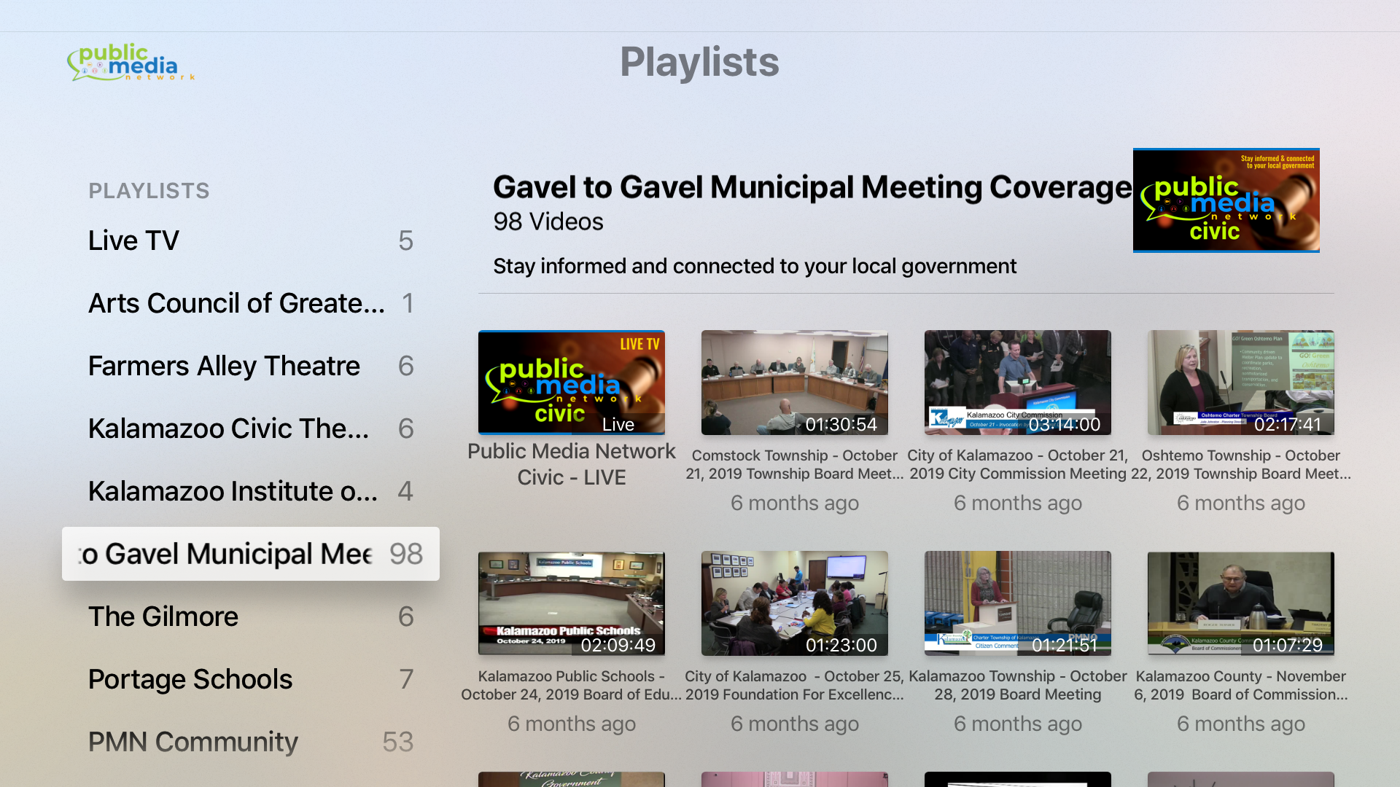Select Gavel to Gavel Municipal Meeting playlist

point(251,554)
